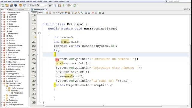192x108 pixels.
Task: Click the Undo arrow icon
Action: point(21,5)
